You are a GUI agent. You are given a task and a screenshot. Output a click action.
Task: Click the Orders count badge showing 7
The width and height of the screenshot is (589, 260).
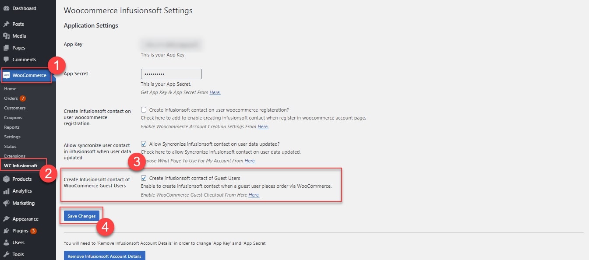coord(23,98)
